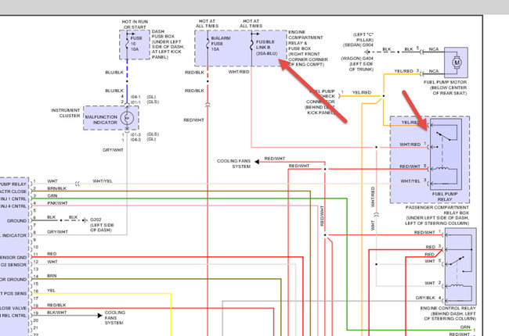The image size is (509, 336).
Task: Click the fuel pump relay coil symbol
Action: (x=442, y=169)
